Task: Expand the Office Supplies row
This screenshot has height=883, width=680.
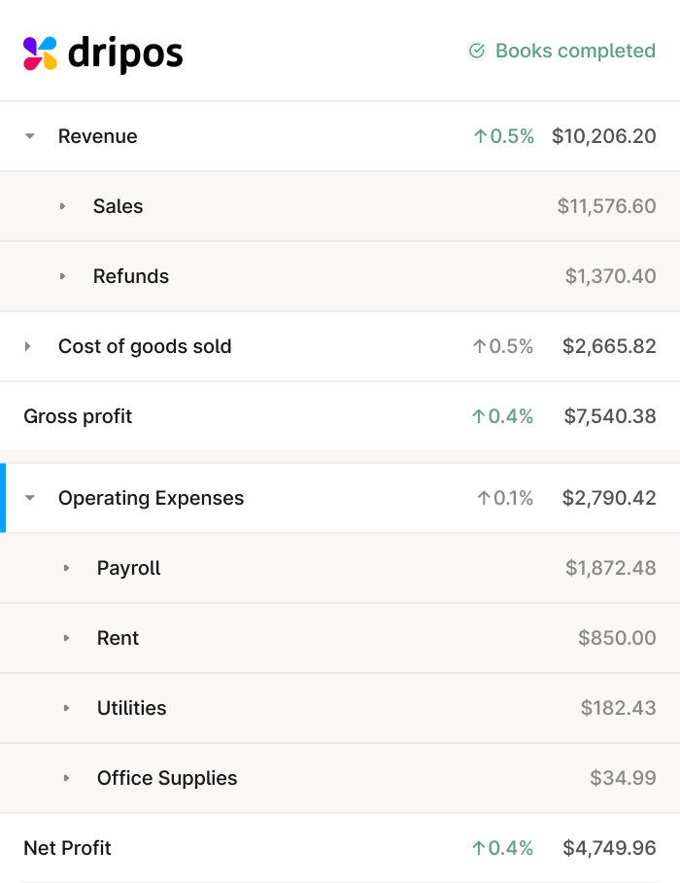Action: [67, 779]
